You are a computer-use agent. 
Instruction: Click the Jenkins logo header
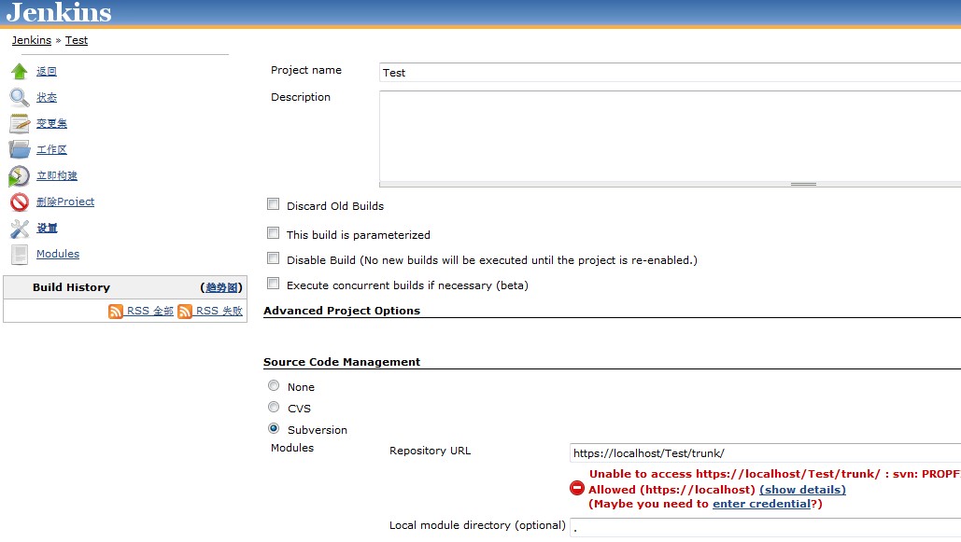pos(59,12)
